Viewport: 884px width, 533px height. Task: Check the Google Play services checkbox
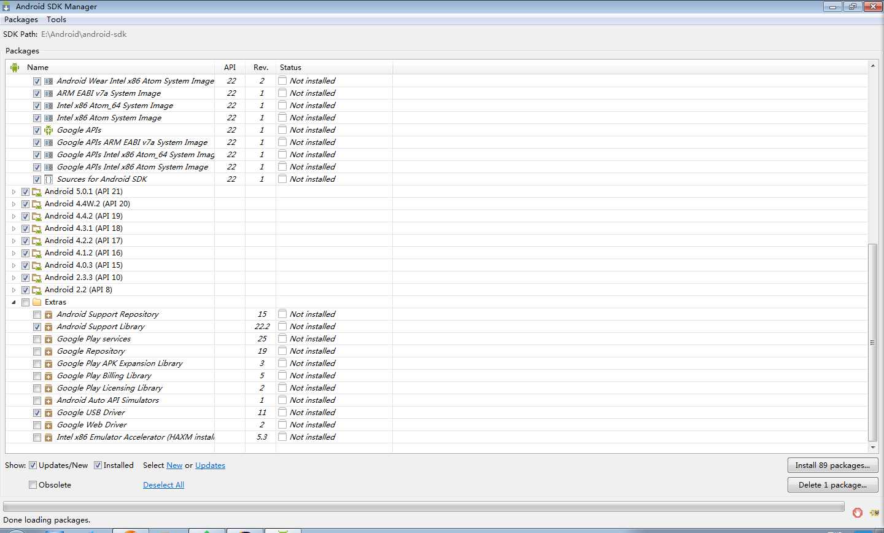point(37,339)
